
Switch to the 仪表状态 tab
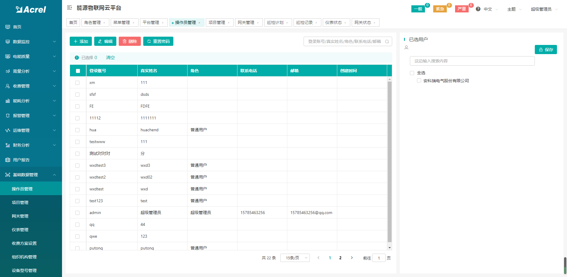pos(336,22)
